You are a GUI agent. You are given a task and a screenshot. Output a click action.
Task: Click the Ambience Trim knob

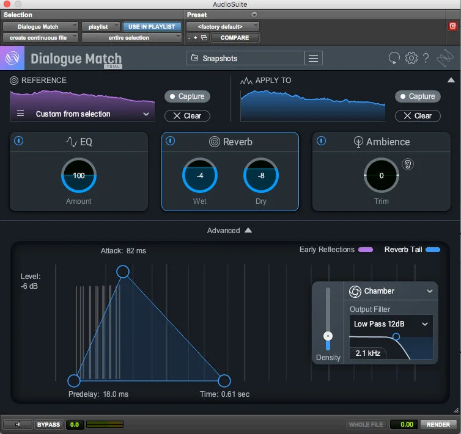382,175
